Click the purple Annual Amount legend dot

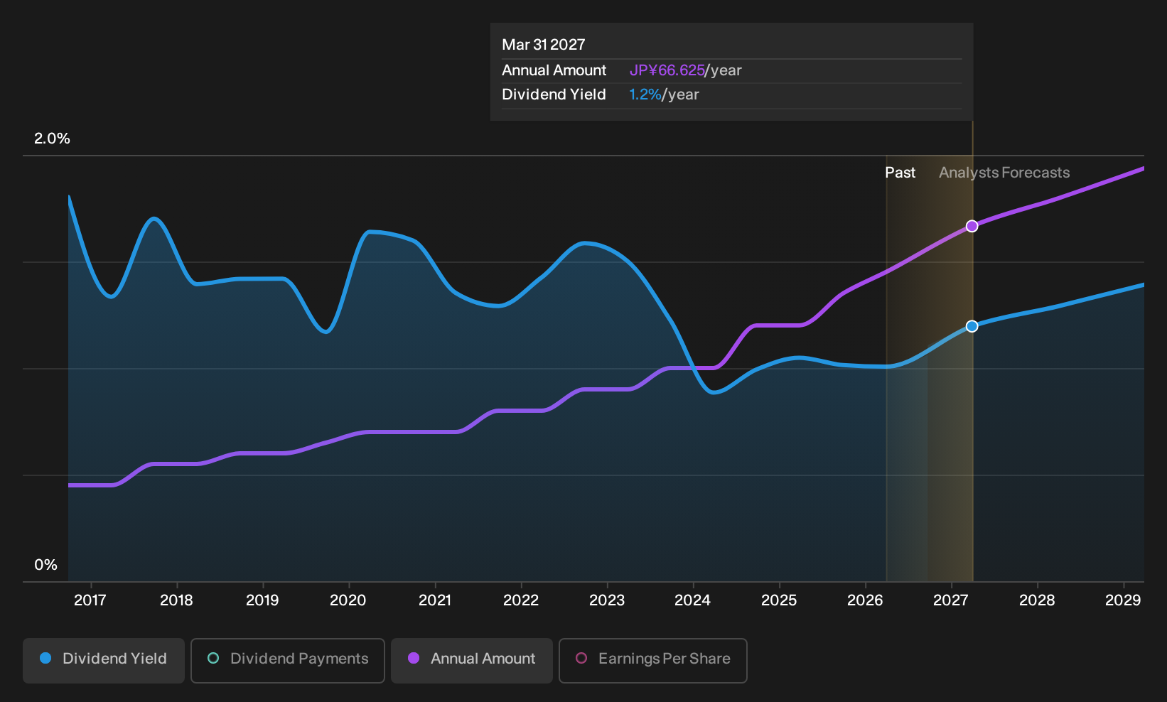coord(414,658)
